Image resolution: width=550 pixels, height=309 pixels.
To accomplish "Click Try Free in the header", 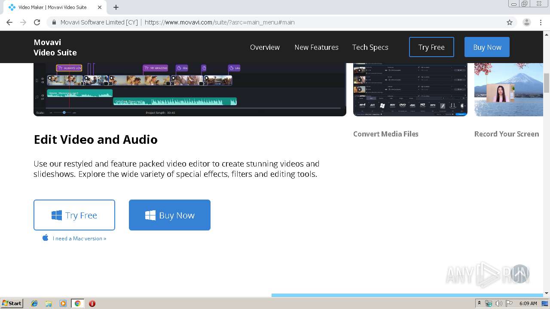I will 431,47.
